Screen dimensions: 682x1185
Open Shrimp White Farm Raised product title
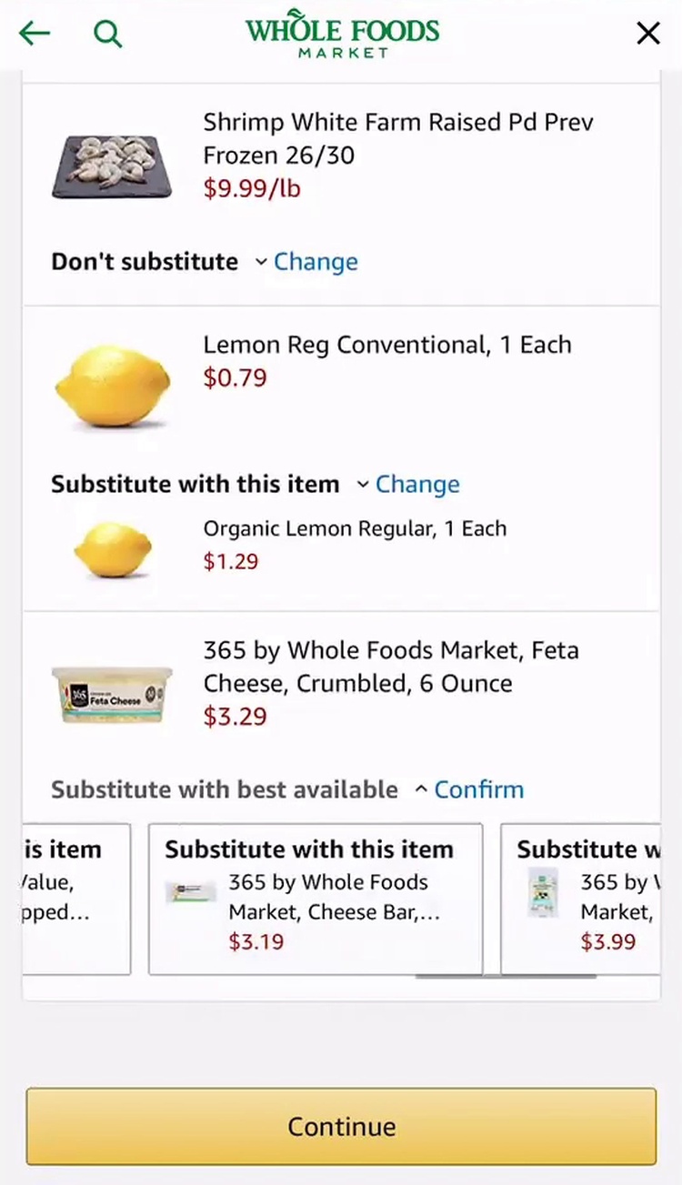[397, 138]
